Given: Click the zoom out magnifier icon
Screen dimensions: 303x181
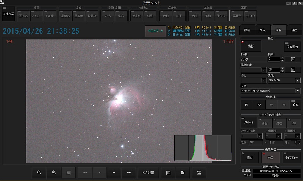Looking at the screenshot, I should click(39, 172).
